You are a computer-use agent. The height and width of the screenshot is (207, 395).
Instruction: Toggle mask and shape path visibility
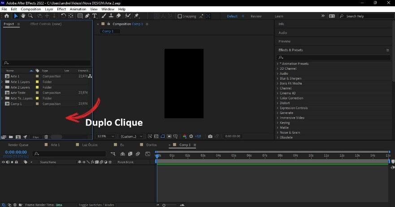(163, 136)
